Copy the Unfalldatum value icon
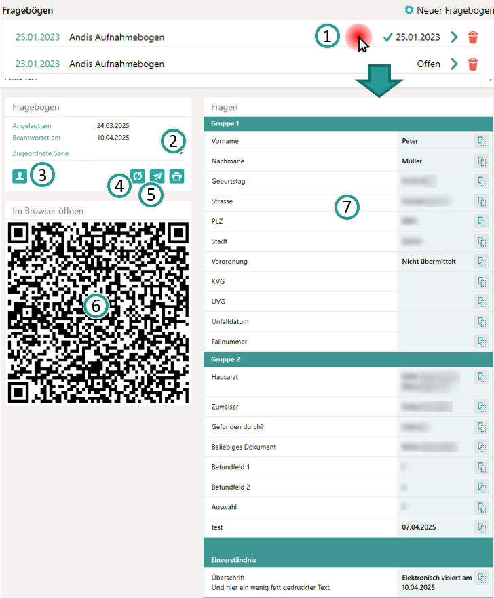 point(481,321)
